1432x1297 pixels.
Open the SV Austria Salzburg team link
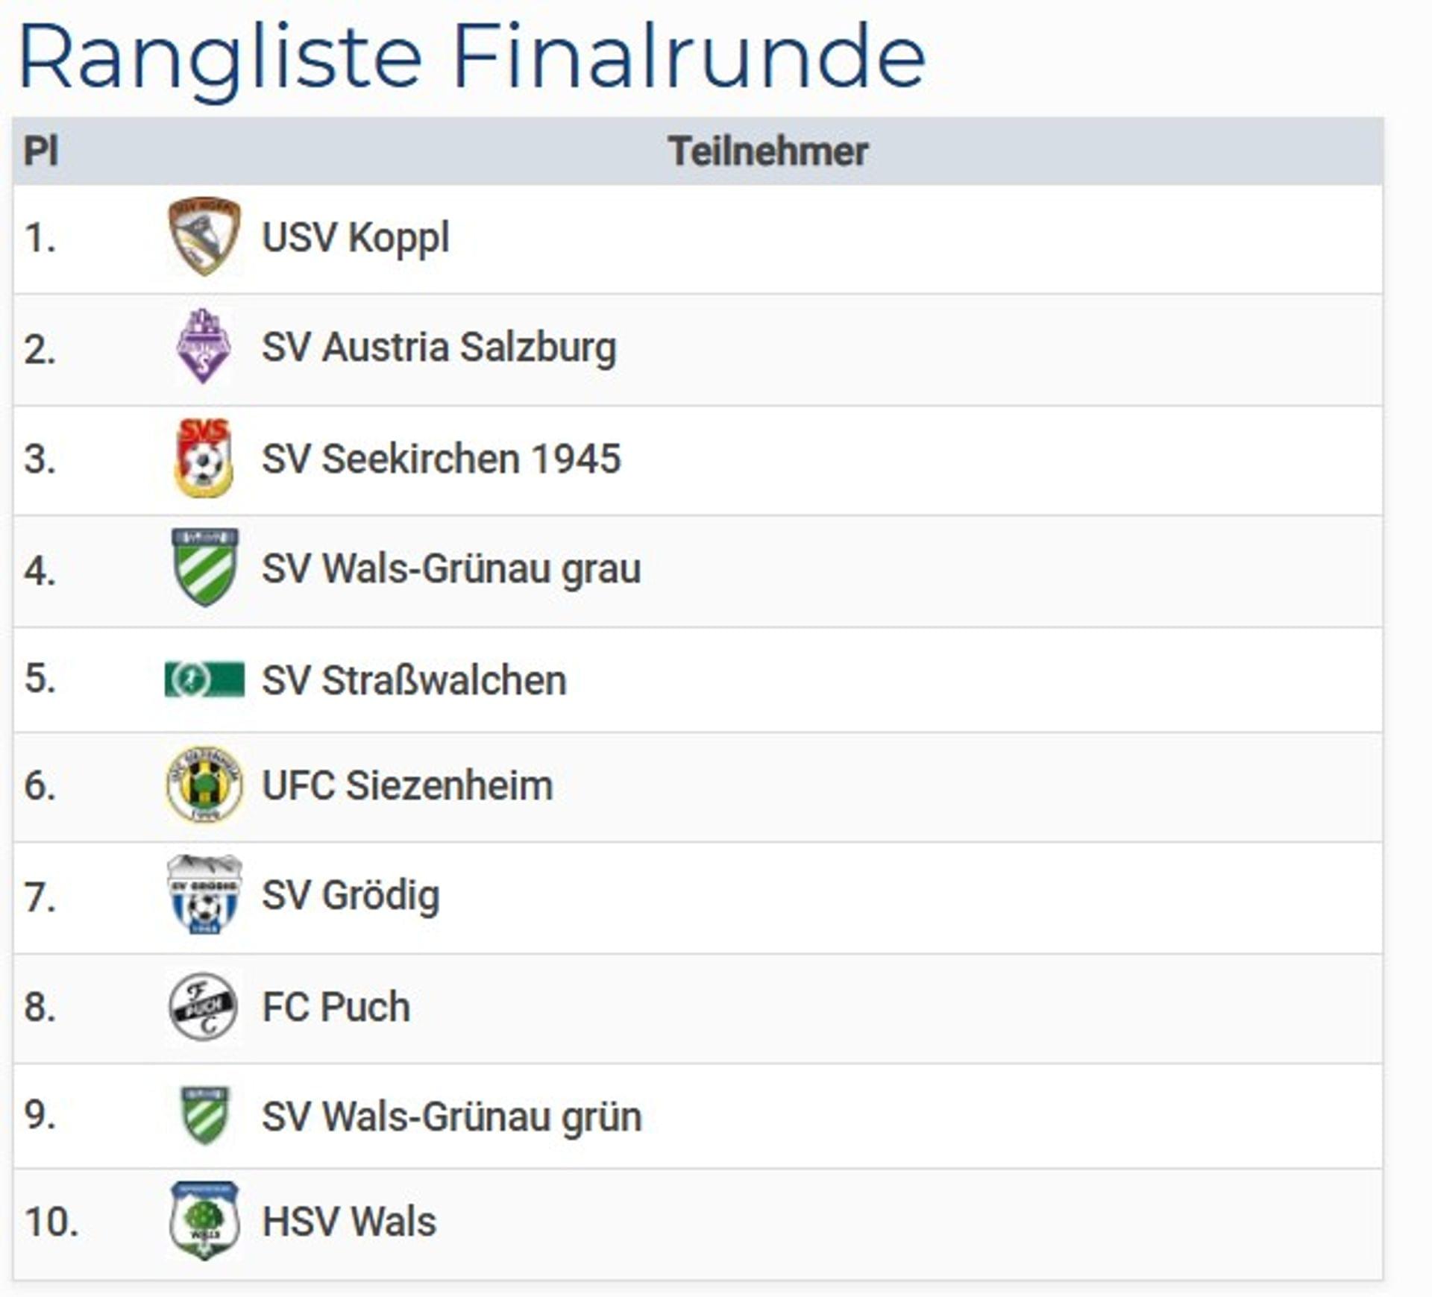pyautogui.click(x=439, y=348)
